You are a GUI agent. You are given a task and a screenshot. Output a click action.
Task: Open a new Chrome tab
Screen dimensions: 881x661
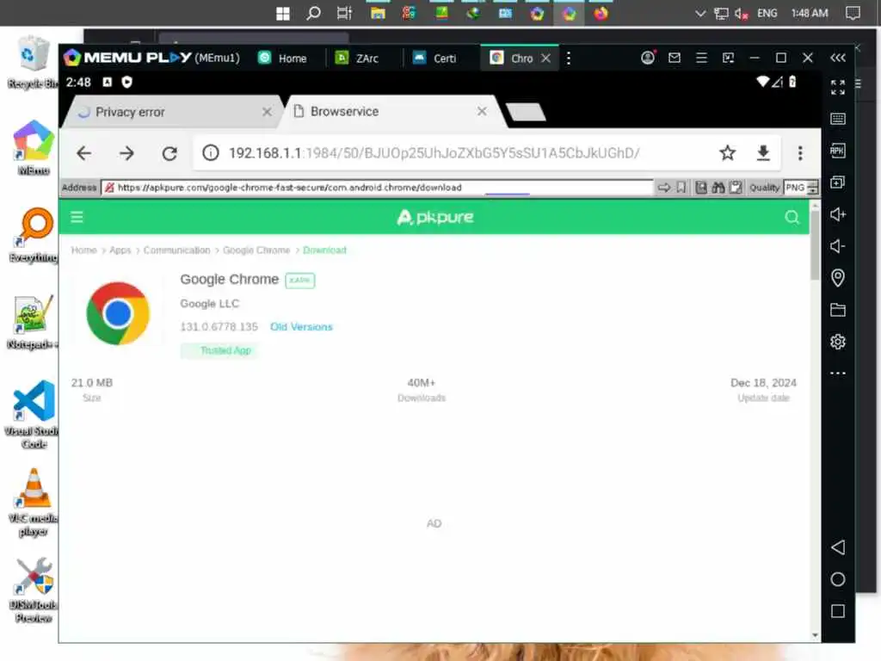click(526, 111)
